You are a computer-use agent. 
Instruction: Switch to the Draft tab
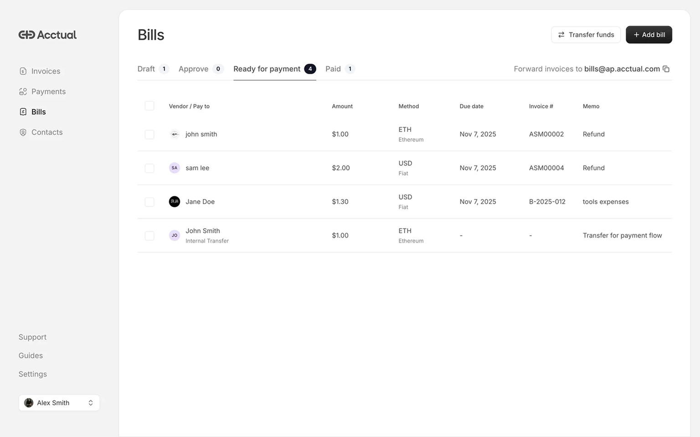click(146, 69)
